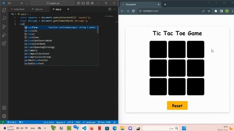Switch to the index.html tab

[x=18, y=9]
